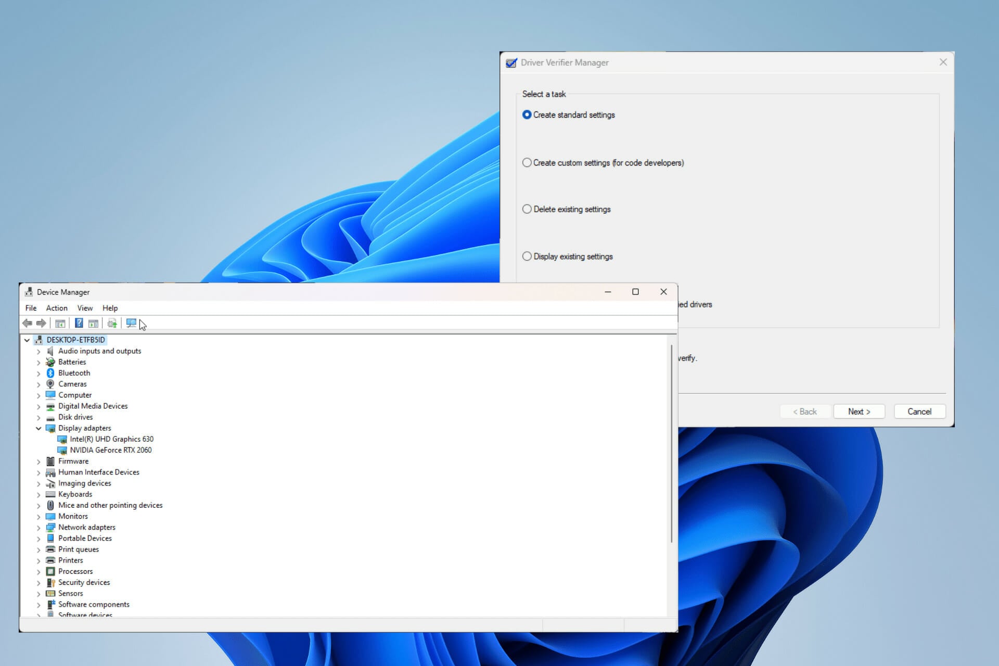Viewport: 999px width, 666px height.
Task: Open the Action menu
Action: point(57,308)
